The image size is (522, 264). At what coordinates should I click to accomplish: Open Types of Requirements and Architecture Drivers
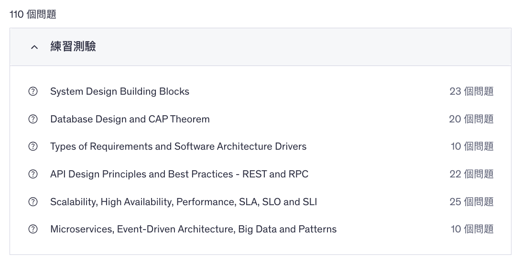[178, 146]
